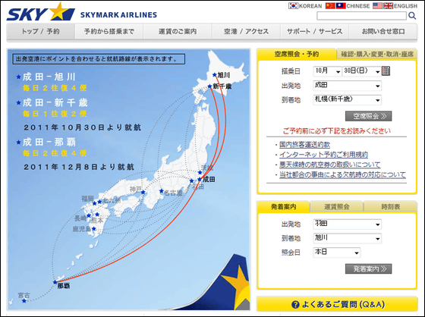Viewport: 425px width, 317px height.
Task: Open the calendar picker icon
Action: [386, 71]
